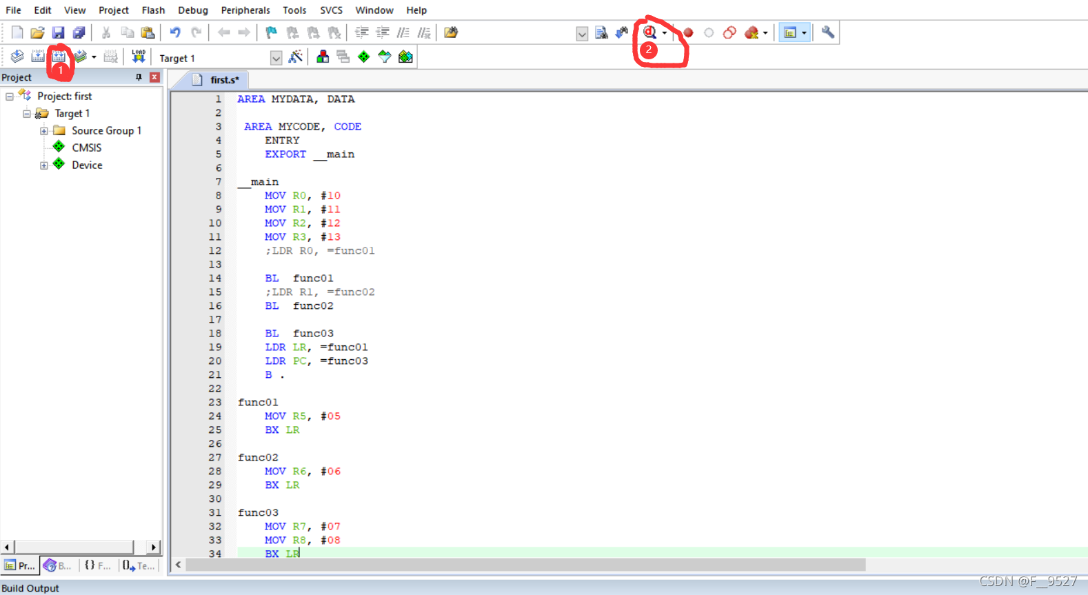The height and width of the screenshot is (595, 1088).
Task: Open Manage Project Items blocks icon
Action: (323, 57)
